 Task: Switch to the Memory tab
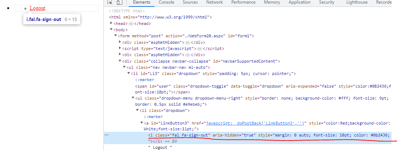point(272,2)
